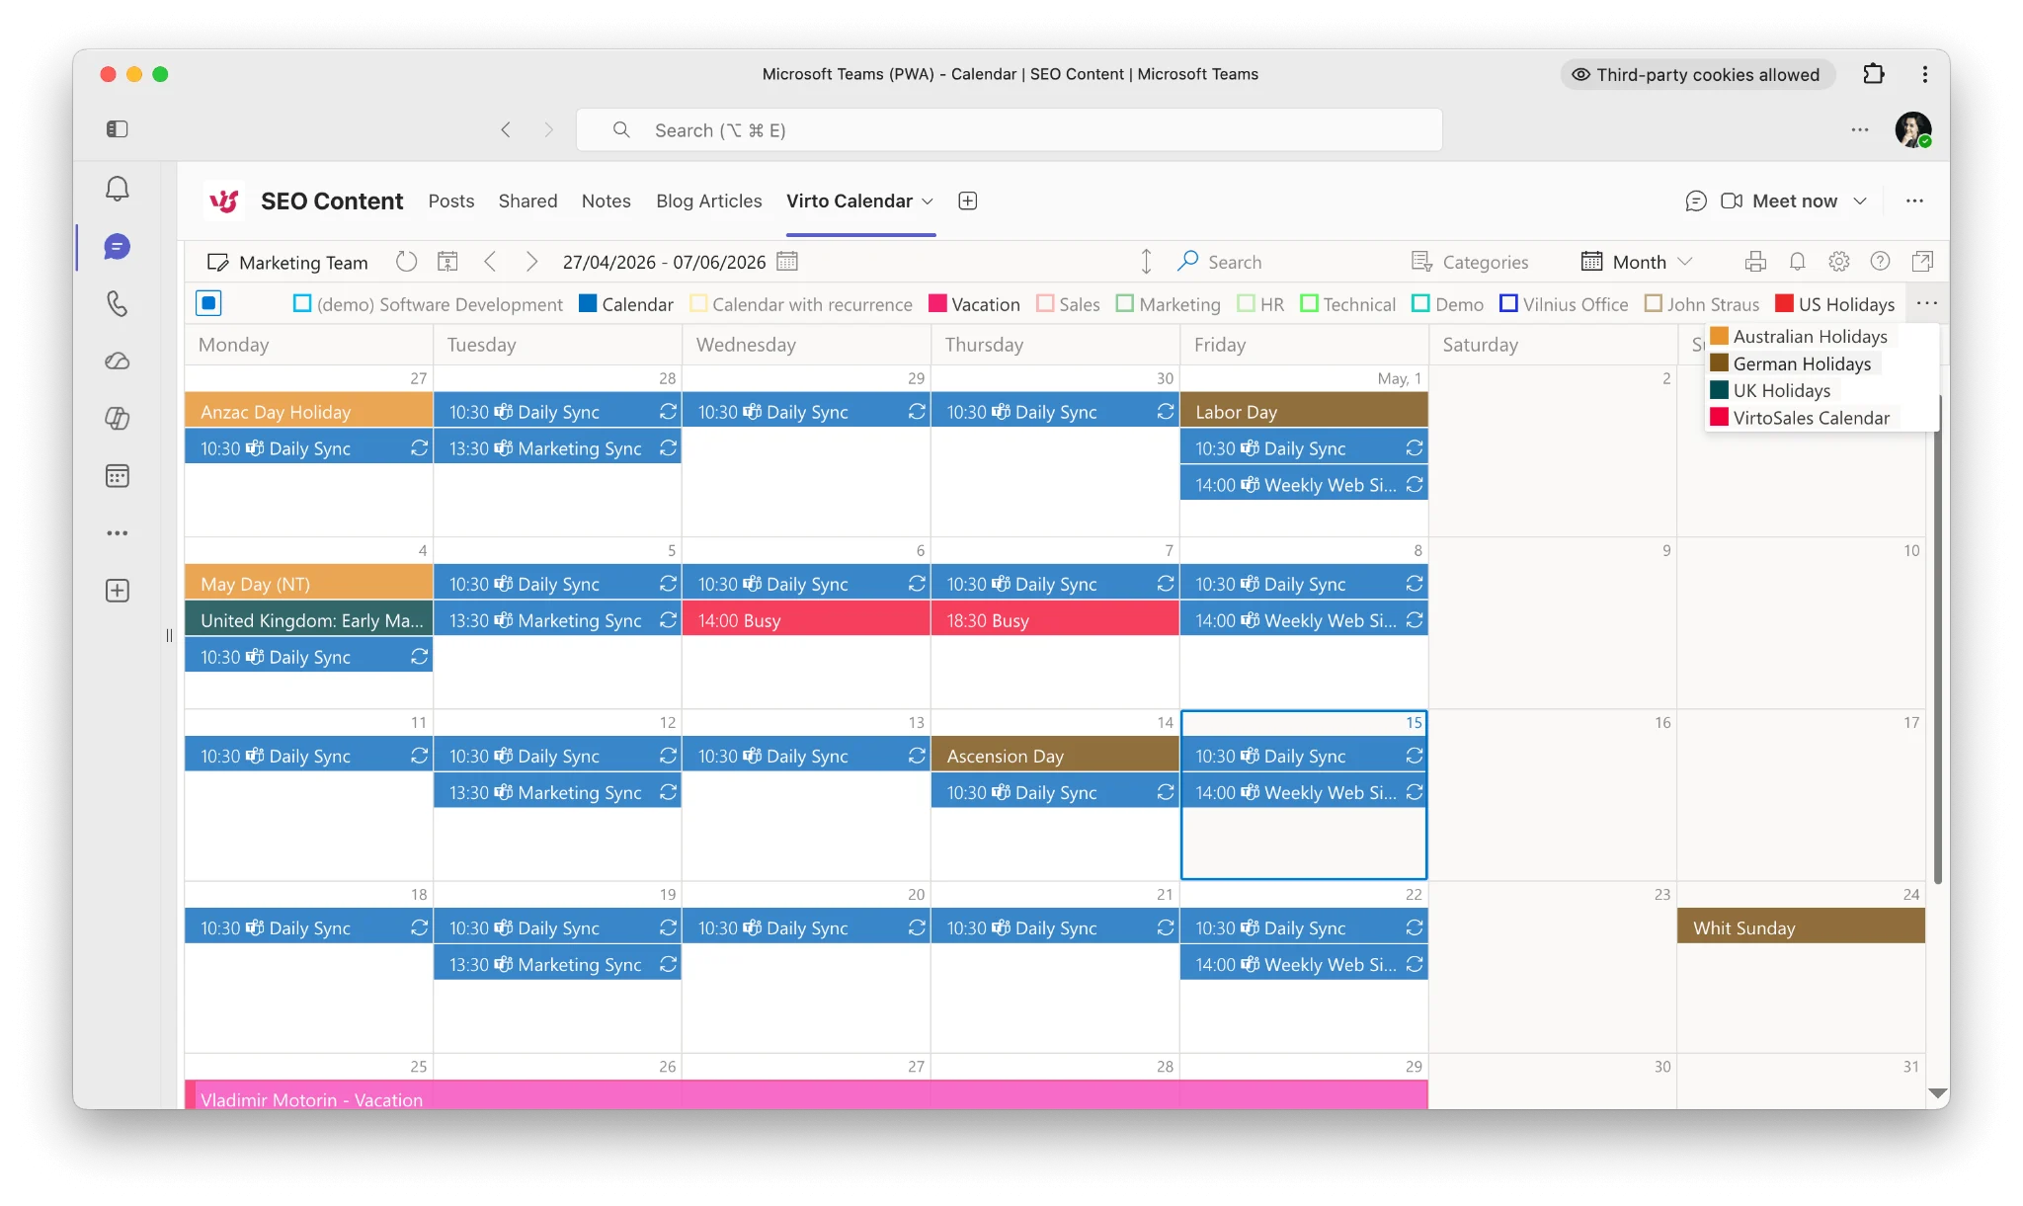Open browser three-dot menu
This screenshot has height=1206, width=2023.
click(x=1925, y=74)
